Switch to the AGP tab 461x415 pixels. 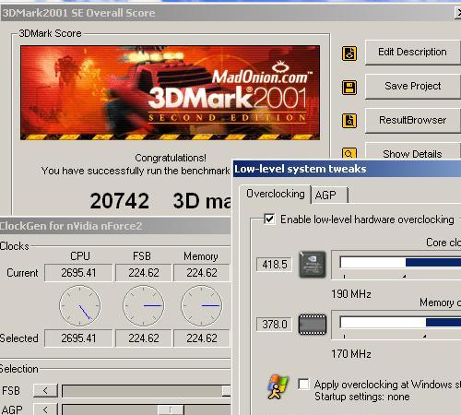point(330,195)
